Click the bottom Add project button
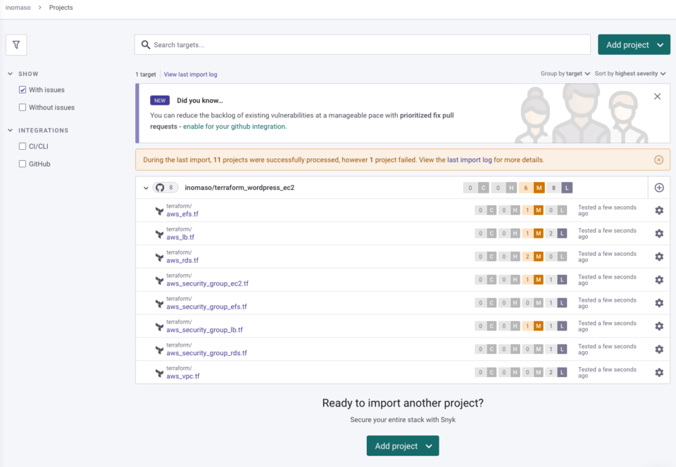The height and width of the screenshot is (467, 676). (402, 445)
